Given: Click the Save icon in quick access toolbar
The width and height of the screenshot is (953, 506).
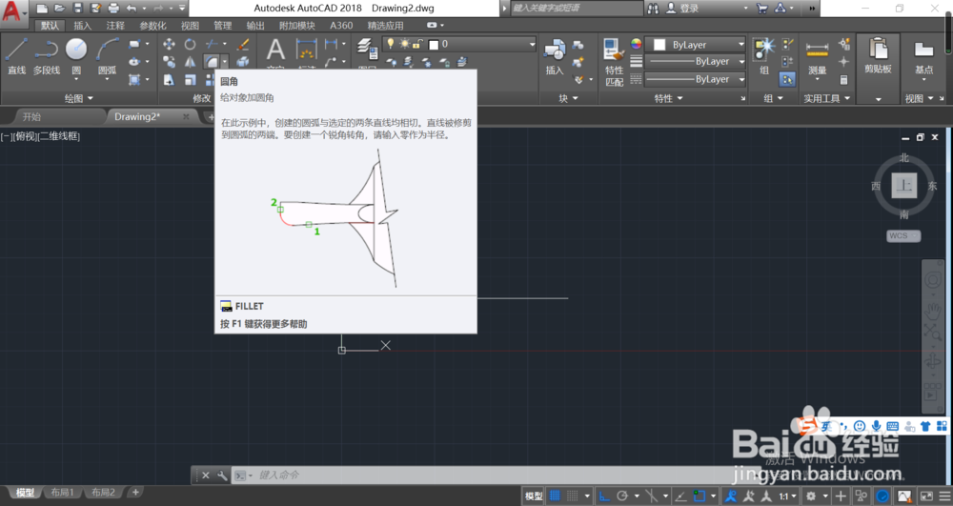Looking at the screenshot, I should (78, 8).
